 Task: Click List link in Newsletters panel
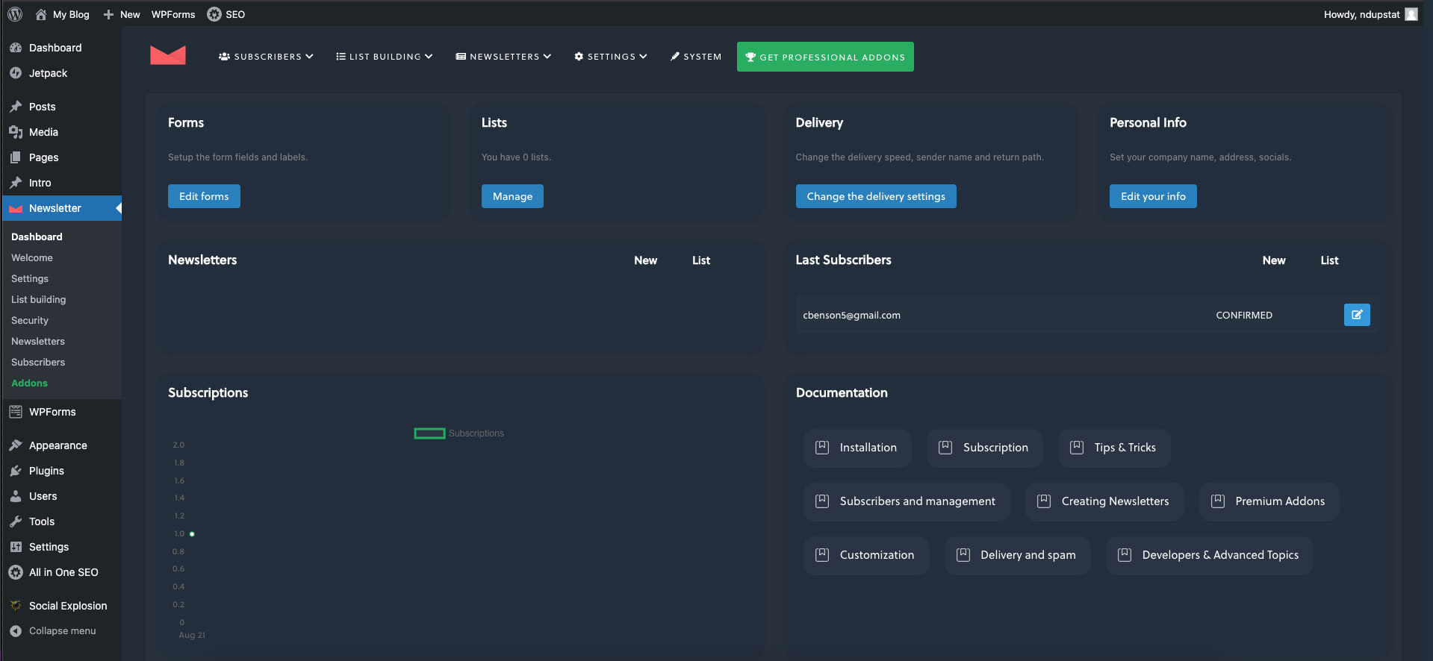tap(701, 260)
